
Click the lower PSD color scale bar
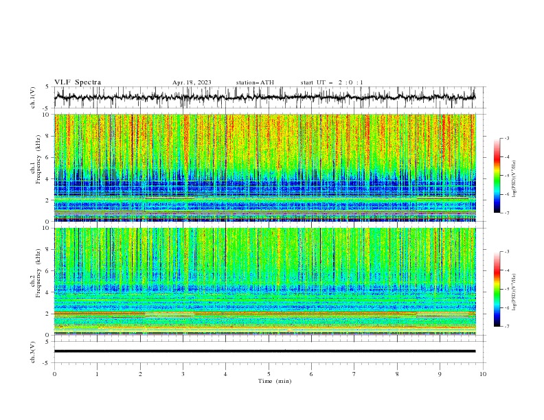[x=497, y=289]
